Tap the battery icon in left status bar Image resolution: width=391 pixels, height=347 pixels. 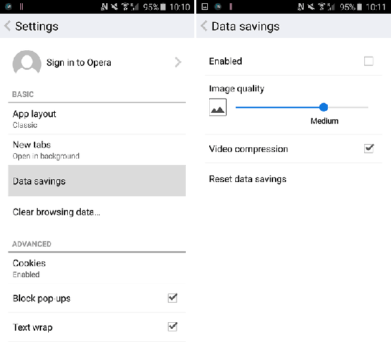163,7
